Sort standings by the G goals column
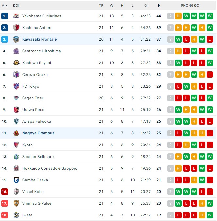Image resolution: width=217 pixels, height=221 pixels. click(x=145, y=6)
